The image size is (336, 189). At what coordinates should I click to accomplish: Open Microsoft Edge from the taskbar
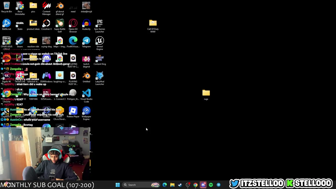(x=165, y=185)
